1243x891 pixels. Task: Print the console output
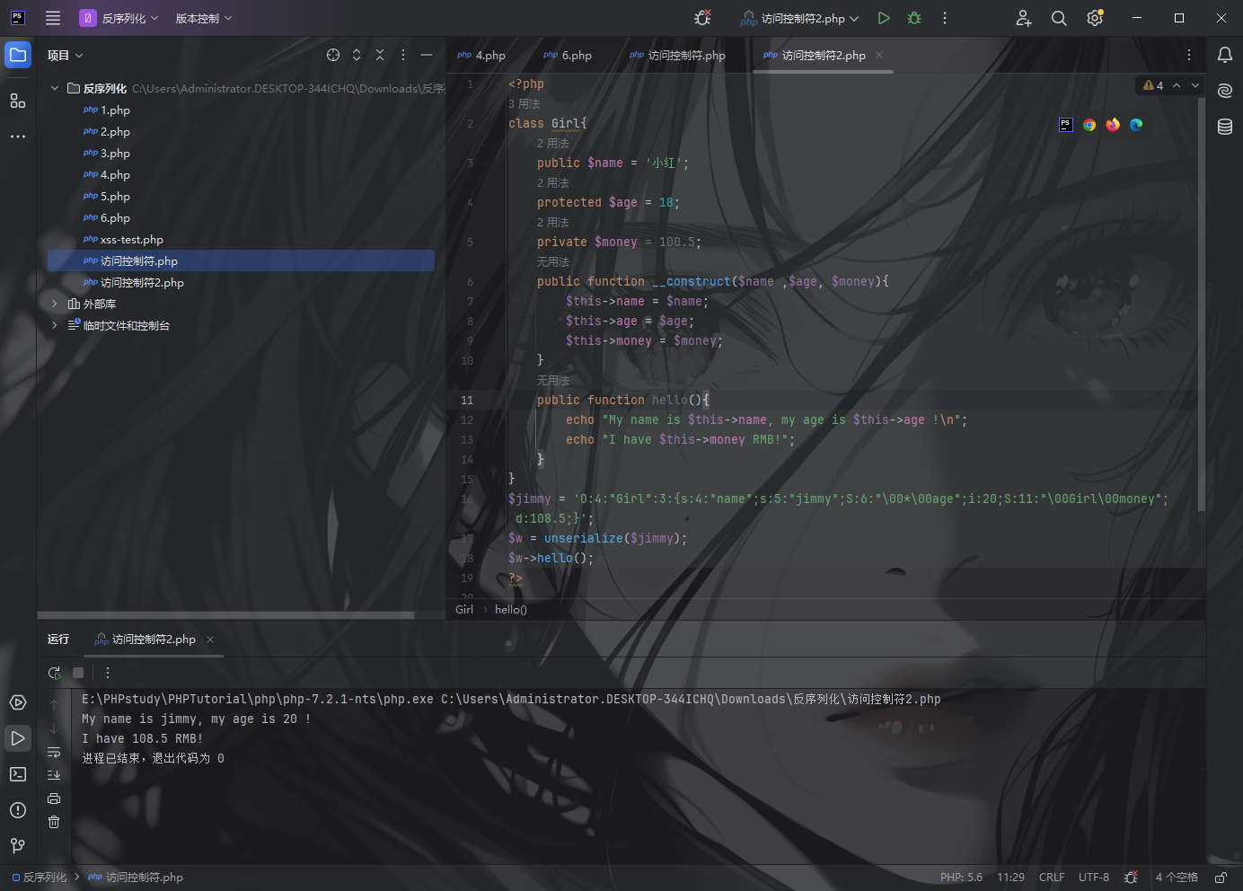pyautogui.click(x=54, y=798)
